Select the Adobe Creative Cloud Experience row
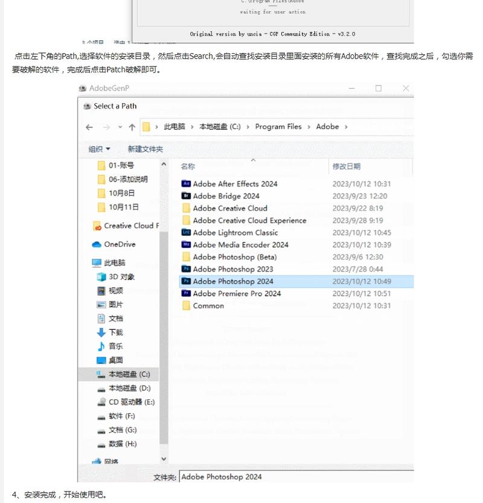The width and height of the screenshot is (483, 503). 296,220
